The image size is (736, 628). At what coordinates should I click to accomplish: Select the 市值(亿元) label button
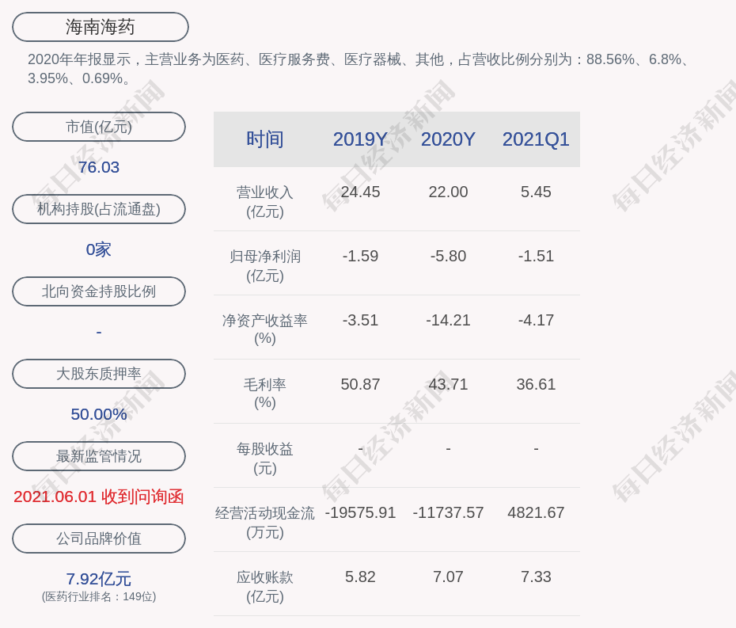tap(99, 127)
